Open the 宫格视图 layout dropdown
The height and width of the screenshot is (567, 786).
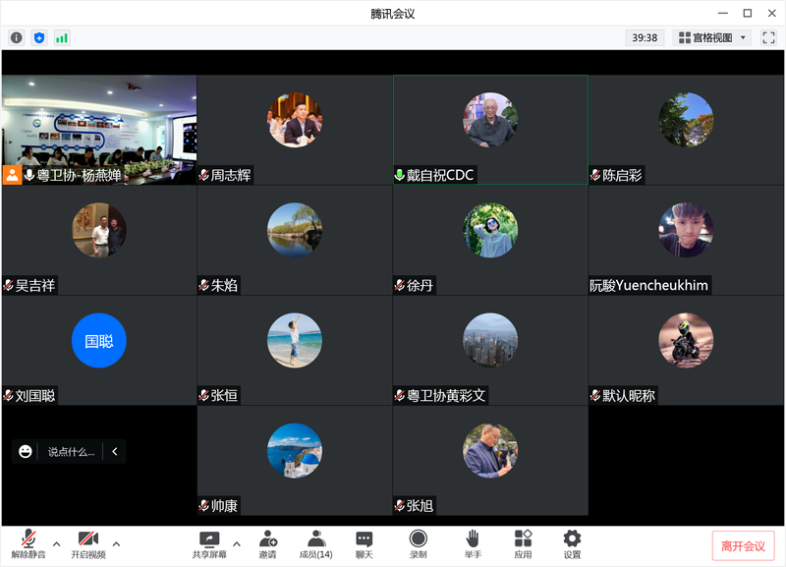[711, 37]
